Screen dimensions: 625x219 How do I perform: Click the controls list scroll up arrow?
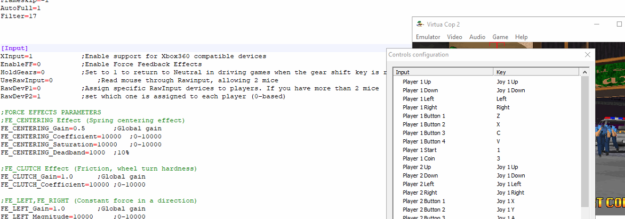click(x=585, y=72)
